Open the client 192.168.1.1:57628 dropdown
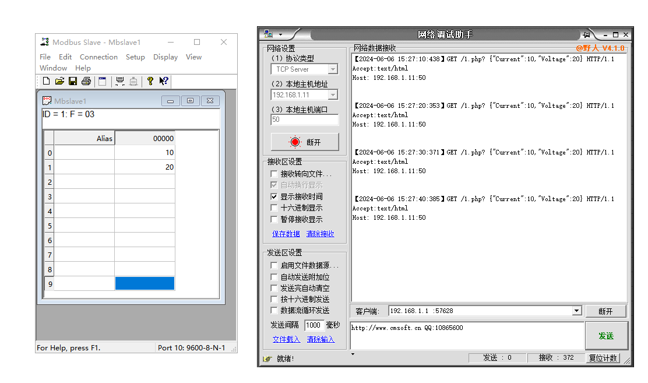 577,311
